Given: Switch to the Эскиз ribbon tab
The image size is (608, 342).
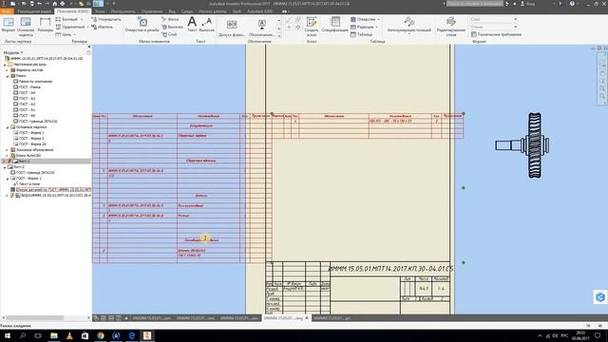Looking at the screenshot, I should 99,11.
